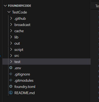Image resolution: width=99 pixels, height=102 pixels.
Task: Click the gear icon beside foundry.toml
Action: coord(11,87)
